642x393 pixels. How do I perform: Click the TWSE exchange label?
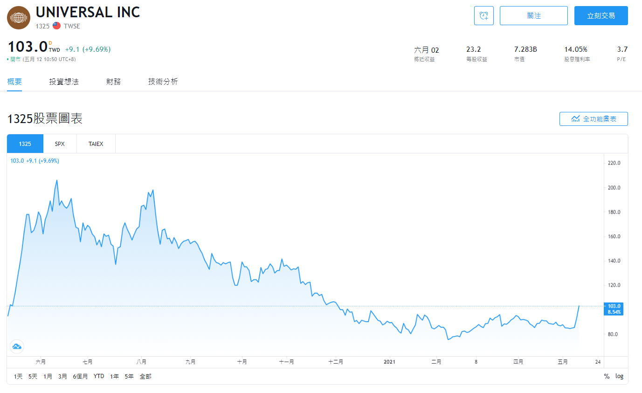pyautogui.click(x=72, y=26)
